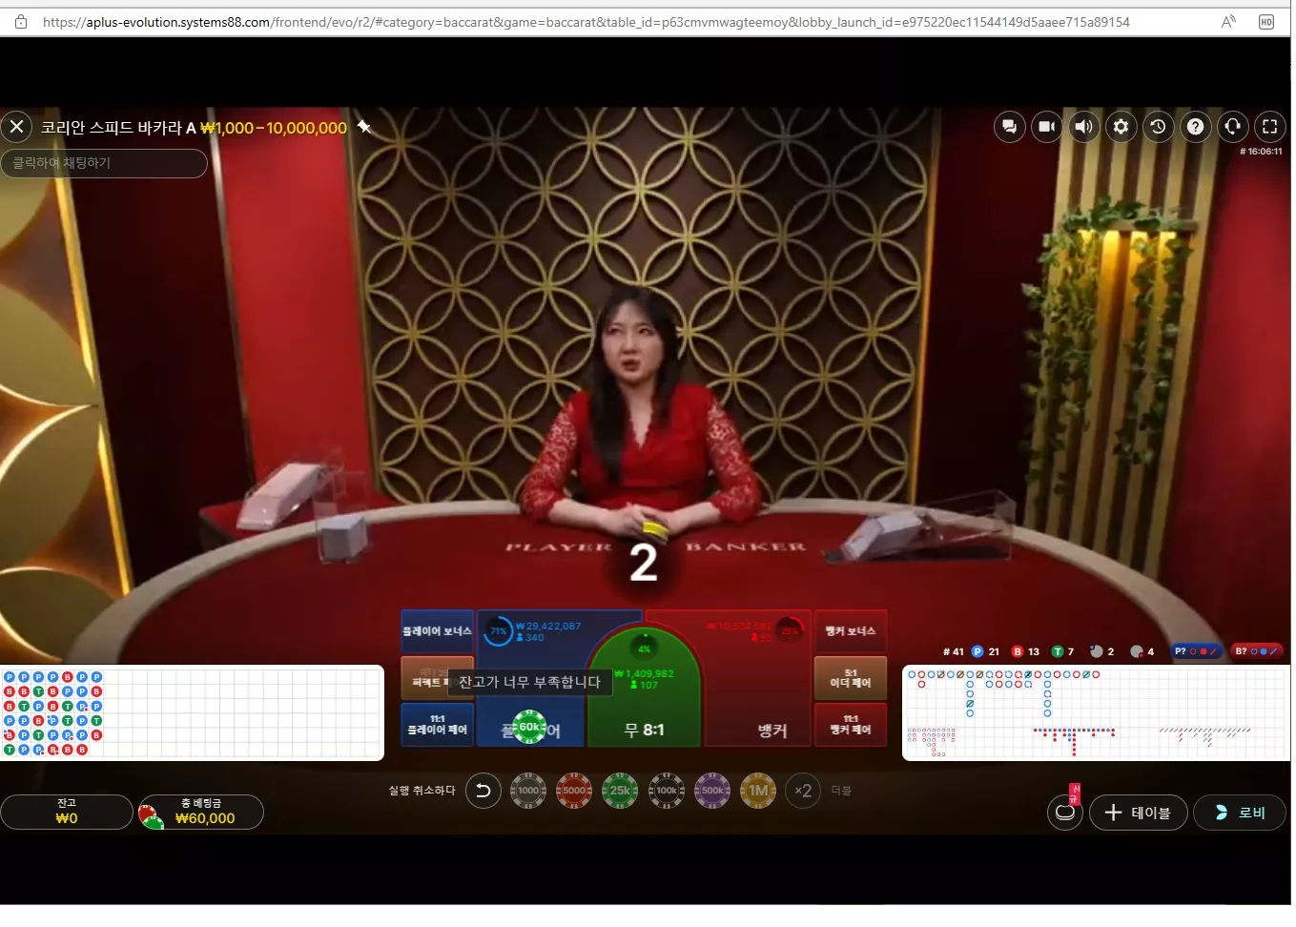Click the 더블 label beside x2
The image size is (1296, 927).
840,791
